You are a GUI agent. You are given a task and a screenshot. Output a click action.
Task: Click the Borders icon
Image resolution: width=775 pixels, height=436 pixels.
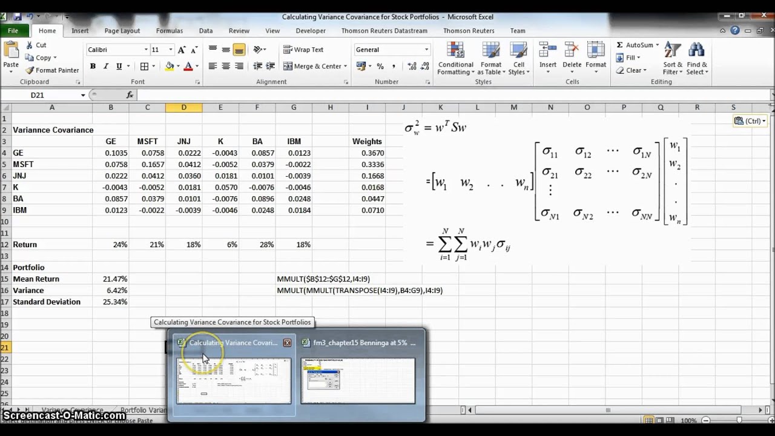coord(144,67)
